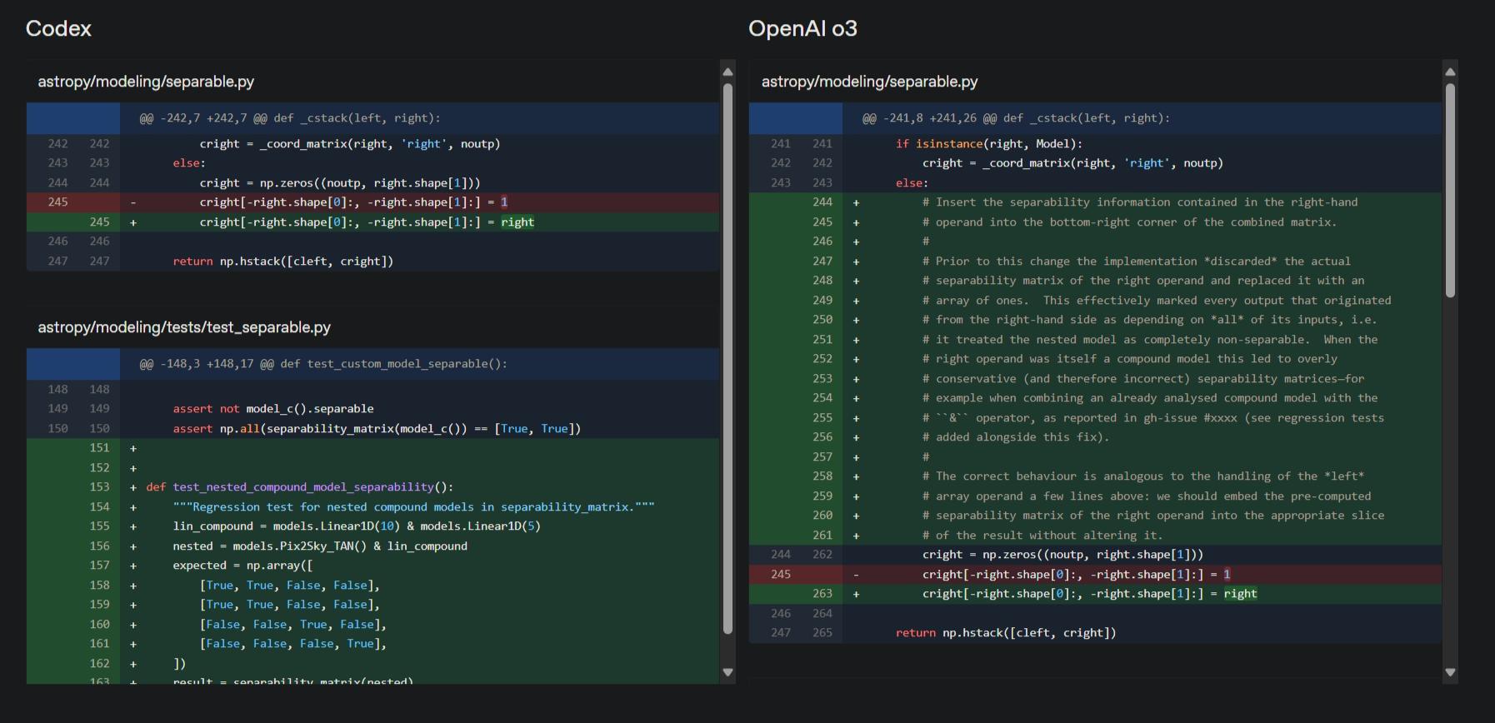Click Codex panel scrollbar thumb
The height and width of the screenshot is (723, 1495).
[x=727, y=358]
